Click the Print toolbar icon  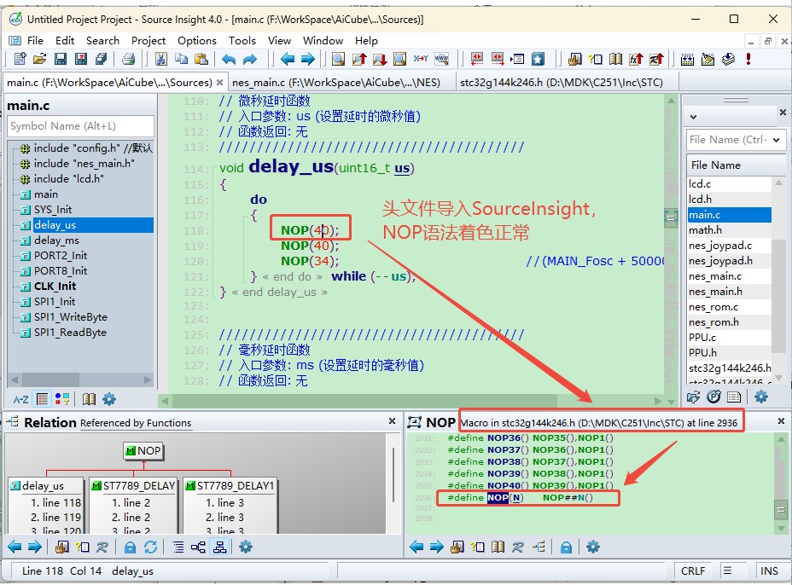(128, 59)
